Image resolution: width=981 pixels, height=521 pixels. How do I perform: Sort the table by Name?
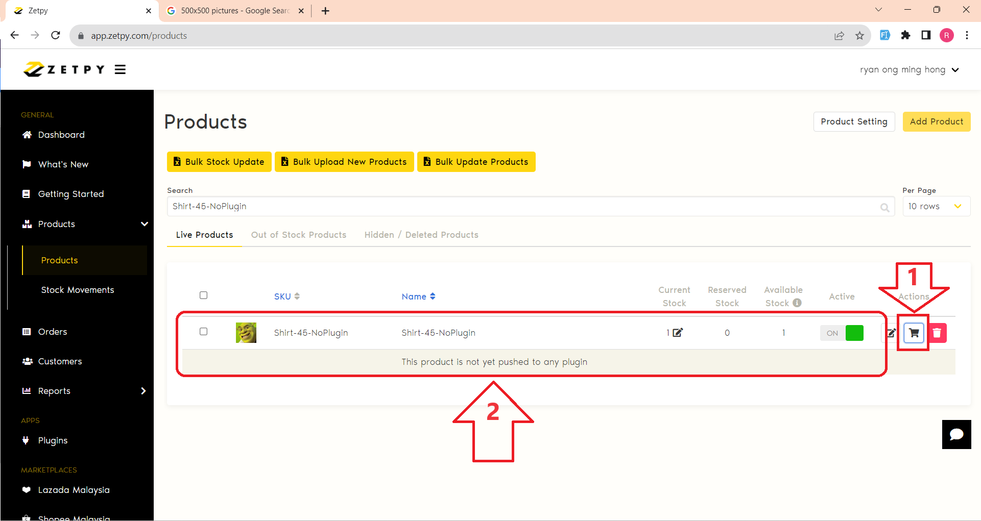pyautogui.click(x=418, y=296)
